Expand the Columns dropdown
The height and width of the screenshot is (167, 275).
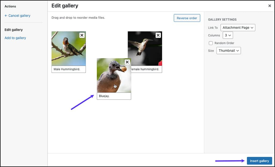[228, 35]
